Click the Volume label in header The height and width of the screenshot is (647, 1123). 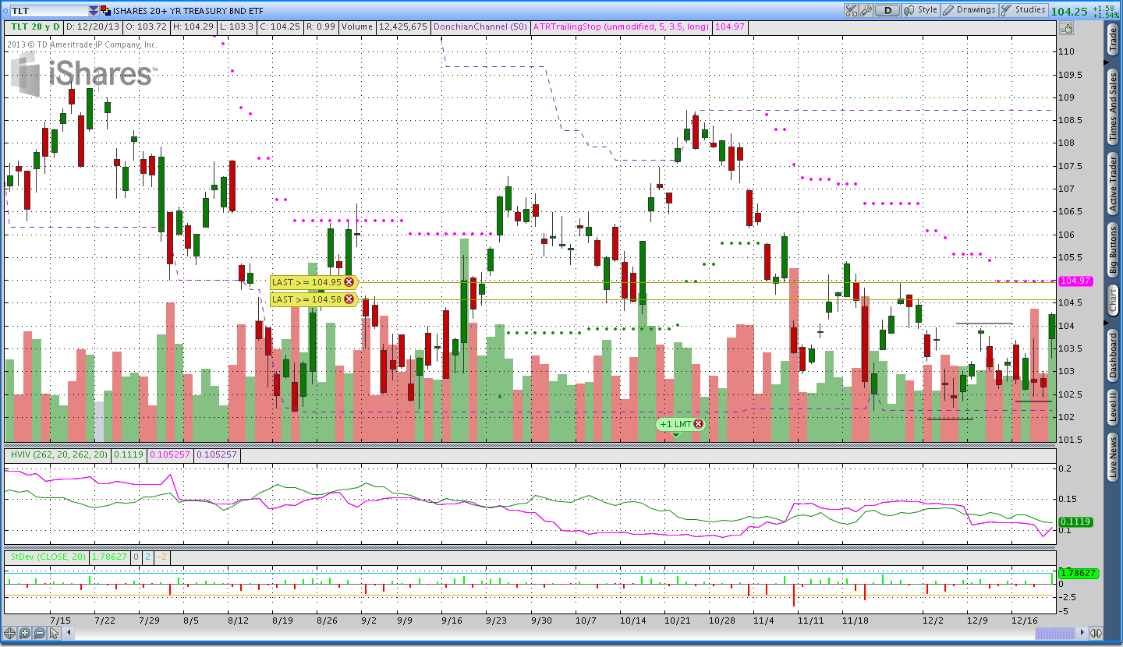[x=357, y=27]
